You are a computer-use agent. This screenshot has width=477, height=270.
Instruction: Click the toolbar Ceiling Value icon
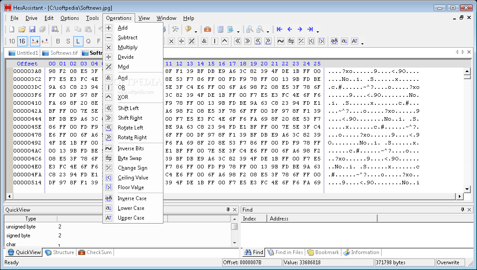pos(311,41)
